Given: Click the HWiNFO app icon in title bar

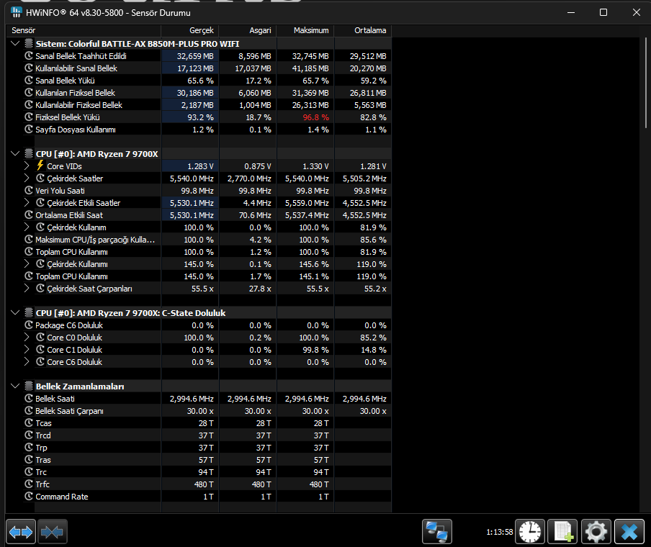Looking at the screenshot, I should [16, 12].
